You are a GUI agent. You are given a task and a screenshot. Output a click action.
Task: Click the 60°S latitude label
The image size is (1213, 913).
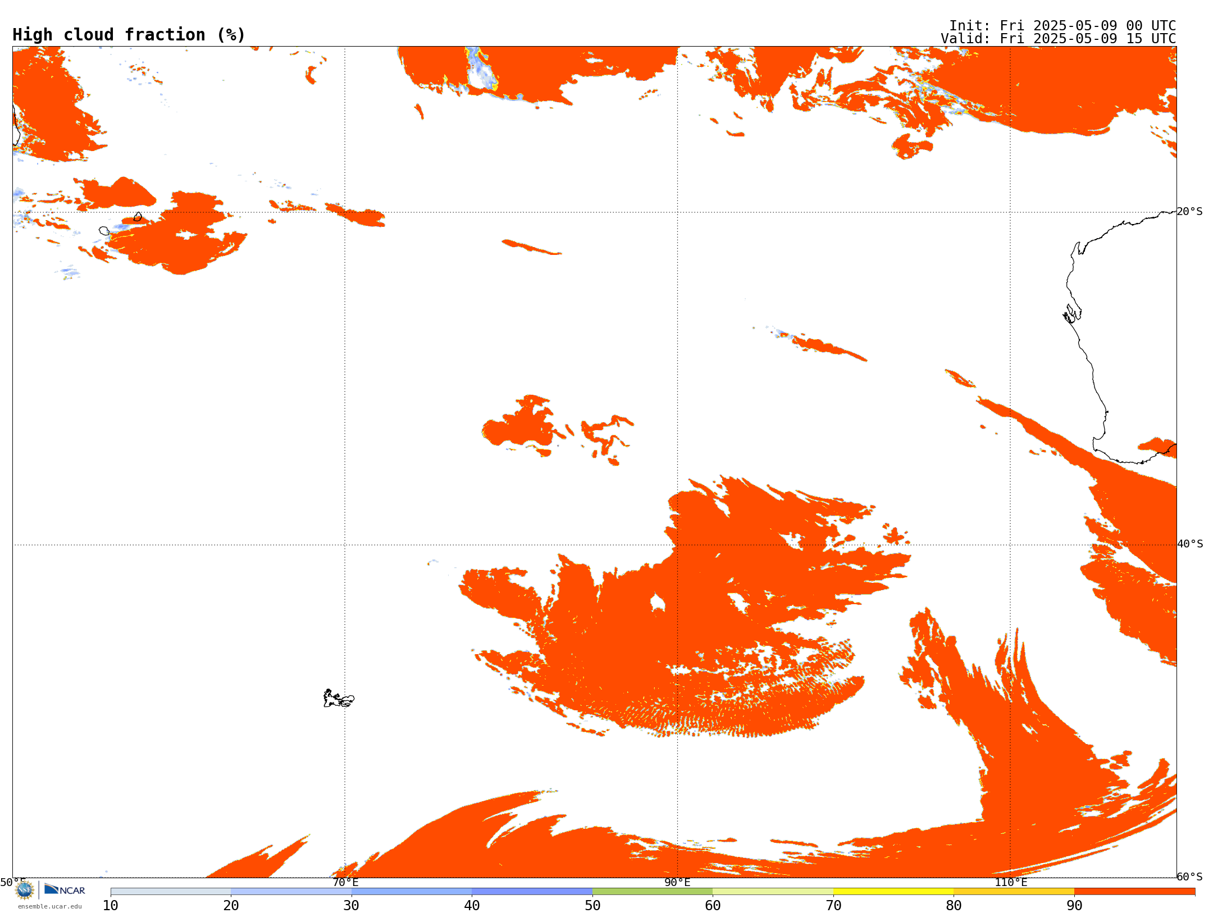coord(1190,877)
